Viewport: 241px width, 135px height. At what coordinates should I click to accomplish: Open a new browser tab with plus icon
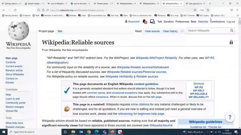point(210,3)
